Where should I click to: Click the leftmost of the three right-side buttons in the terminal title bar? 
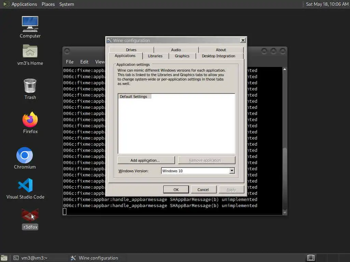(264, 51)
